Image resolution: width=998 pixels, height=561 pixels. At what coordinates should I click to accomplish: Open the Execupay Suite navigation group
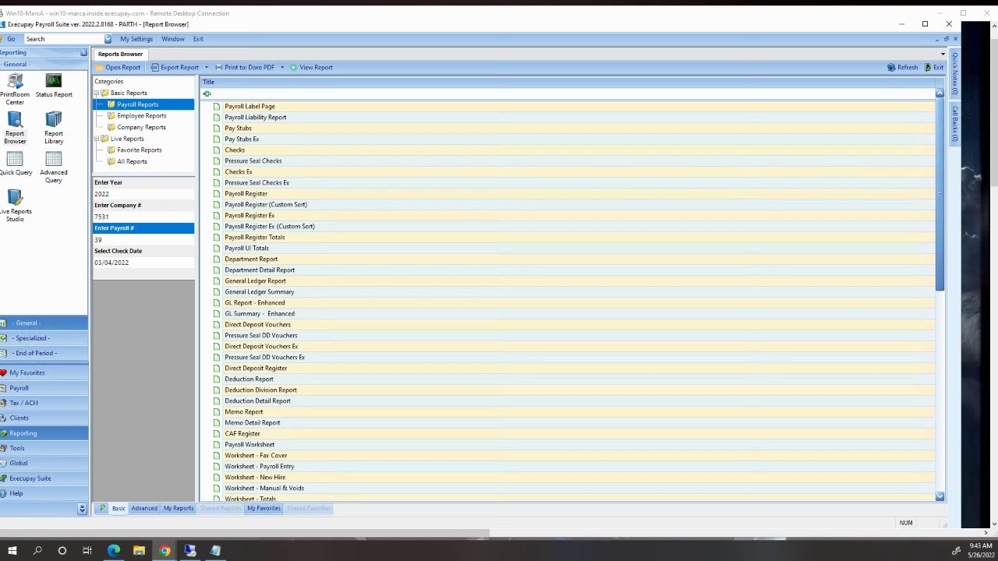coord(44,478)
